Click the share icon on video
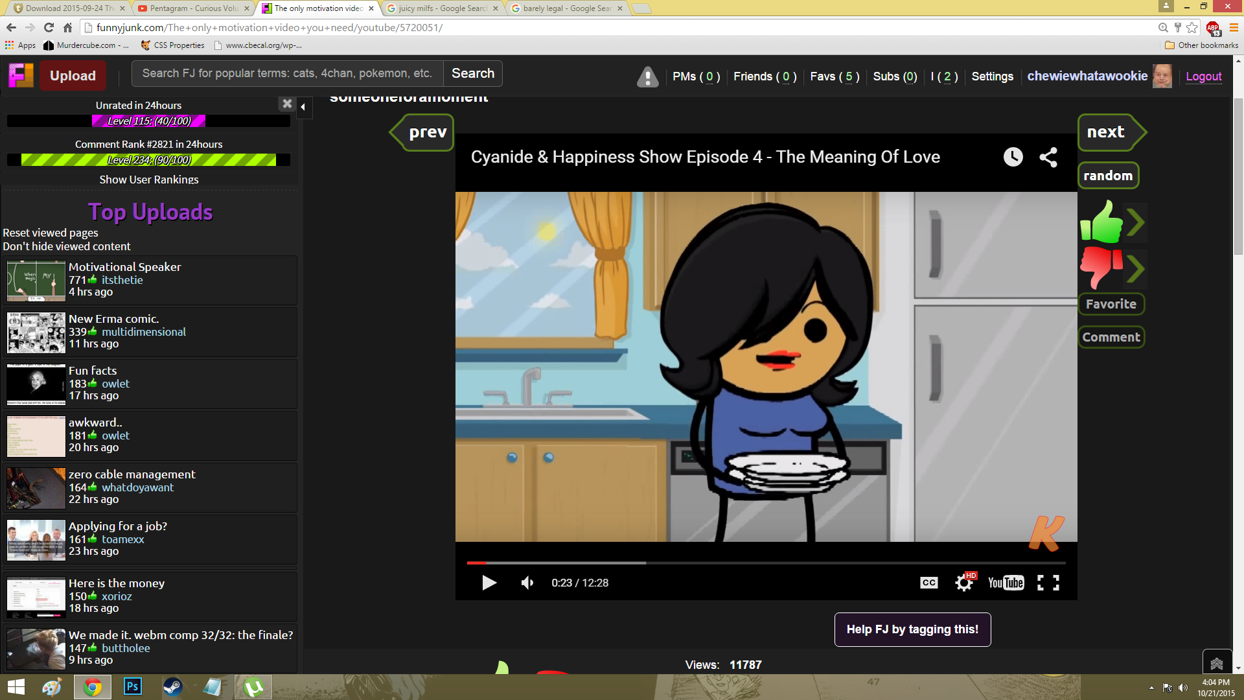 point(1048,157)
